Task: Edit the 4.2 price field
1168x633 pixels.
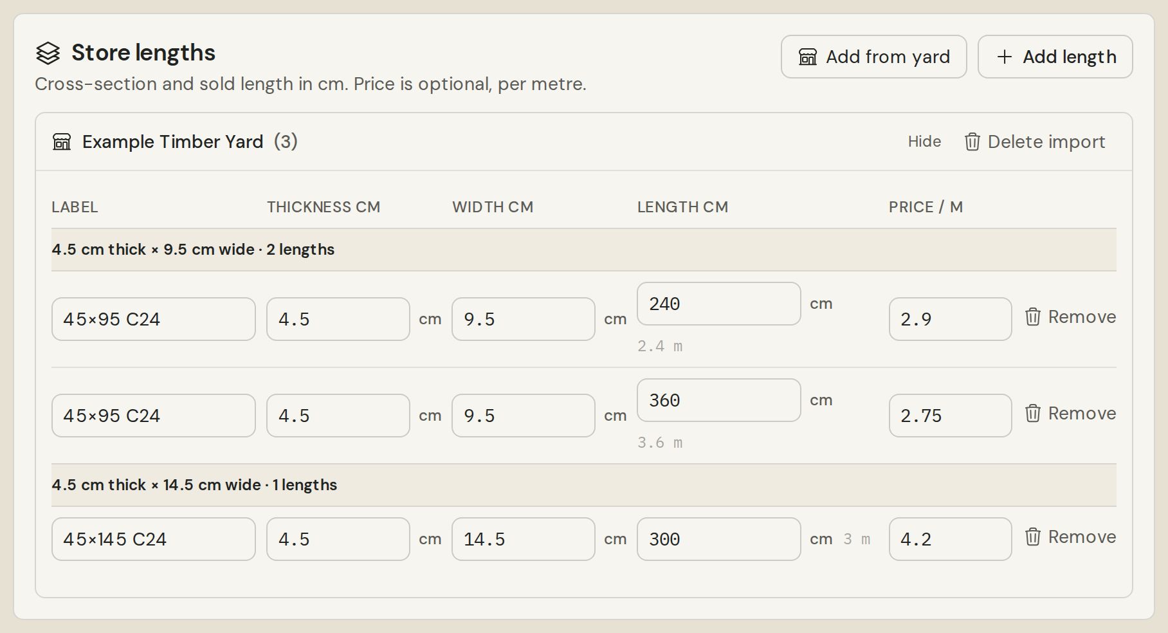Action: click(x=951, y=539)
